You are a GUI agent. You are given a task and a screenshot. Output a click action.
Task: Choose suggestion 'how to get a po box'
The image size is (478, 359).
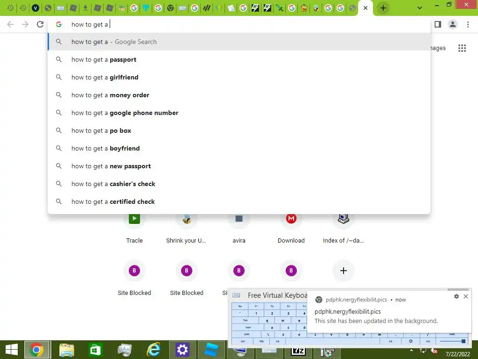pos(239,131)
